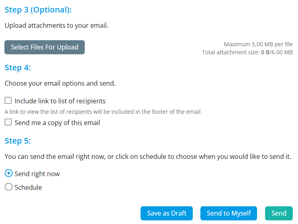Click the 'Upload attachments to your email' text
The width and height of the screenshot is (298, 224).
[x=57, y=25]
